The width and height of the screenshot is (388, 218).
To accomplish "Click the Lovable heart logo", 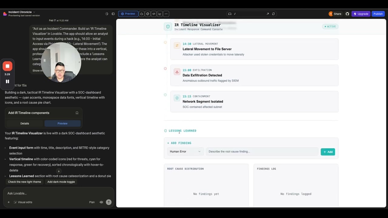I will [x=5, y=14].
